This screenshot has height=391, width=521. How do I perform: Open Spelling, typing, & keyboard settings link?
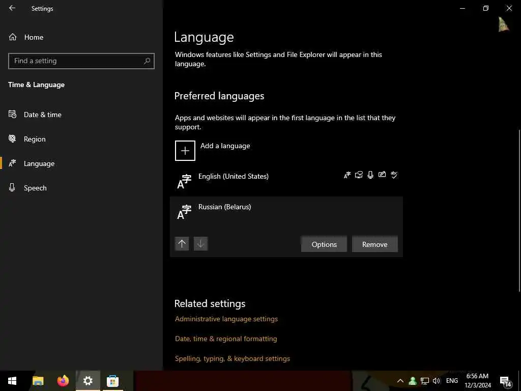(x=232, y=359)
